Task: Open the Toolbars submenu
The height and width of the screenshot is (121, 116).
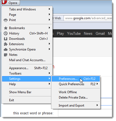Action: tap(27, 73)
